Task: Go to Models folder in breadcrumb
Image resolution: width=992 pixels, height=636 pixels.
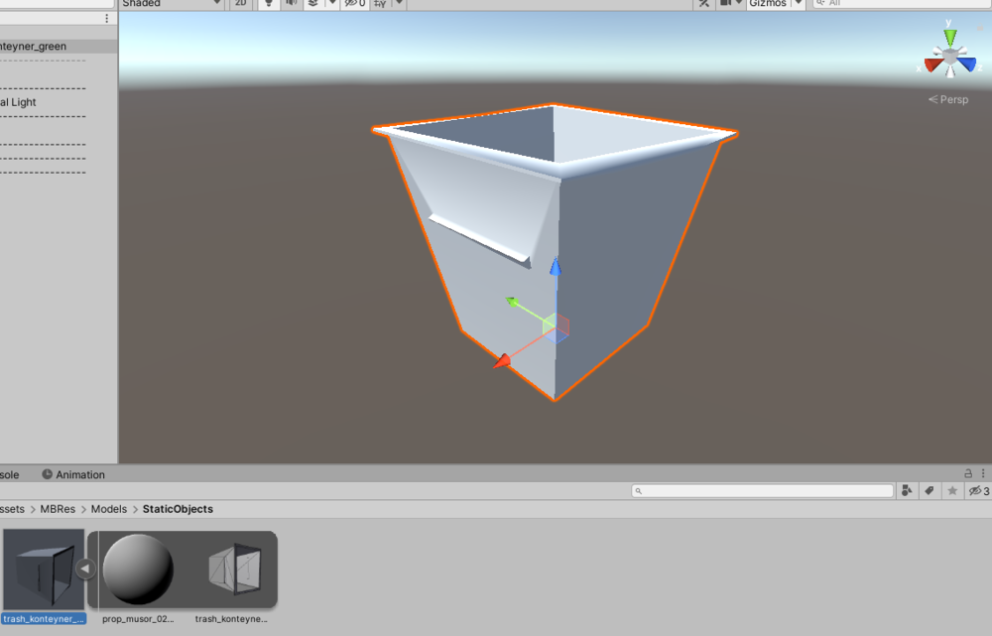Action: [109, 509]
